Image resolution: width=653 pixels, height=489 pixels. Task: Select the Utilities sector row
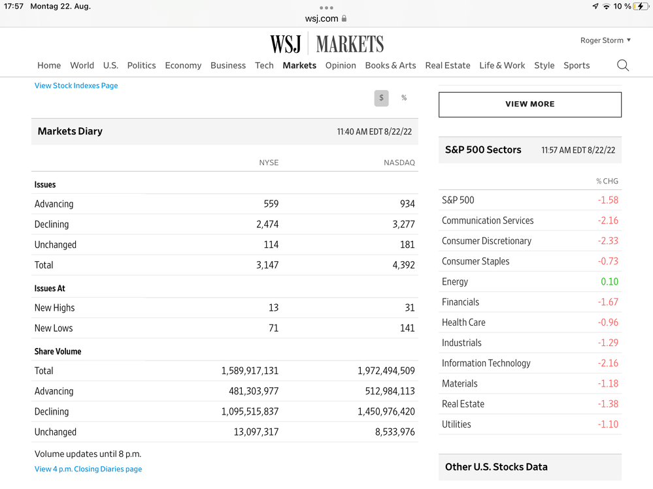coord(529,424)
